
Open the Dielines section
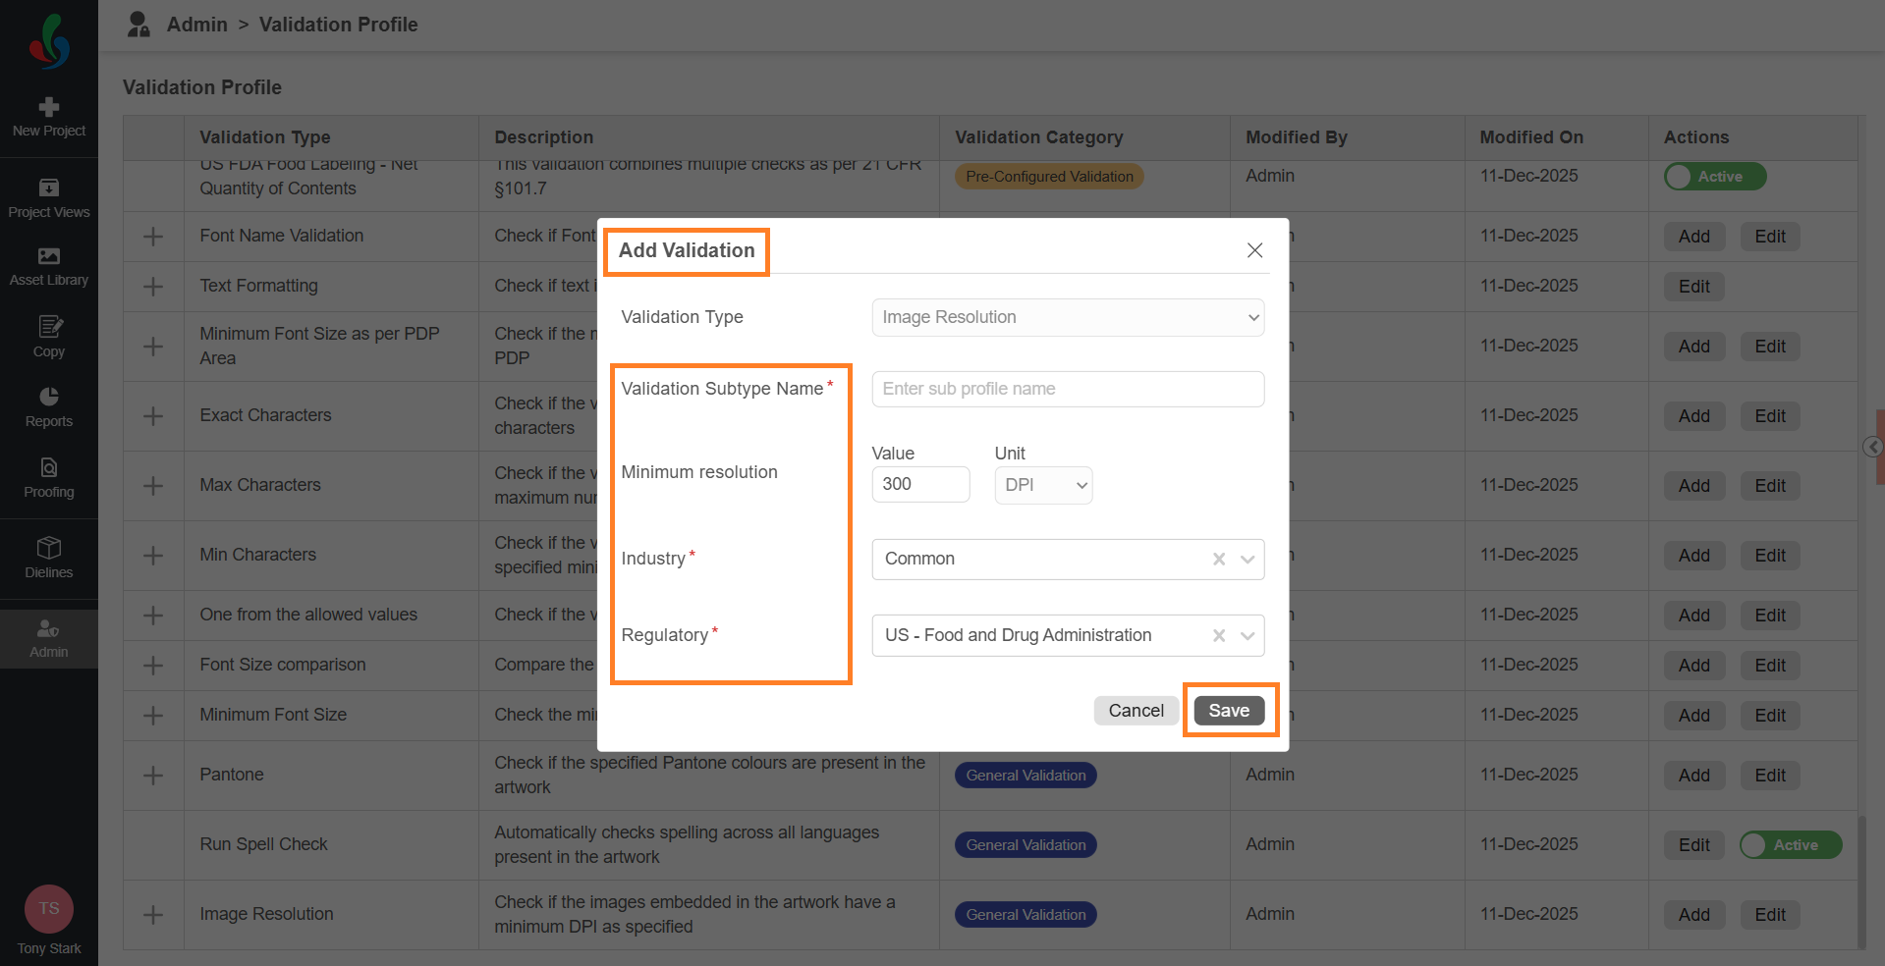[x=49, y=558]
